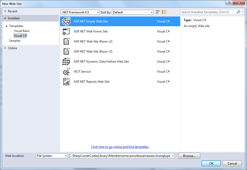Cancel the New Web Site dialog
The height and width of the screenshot is (170, 247).
click(232, 163)
